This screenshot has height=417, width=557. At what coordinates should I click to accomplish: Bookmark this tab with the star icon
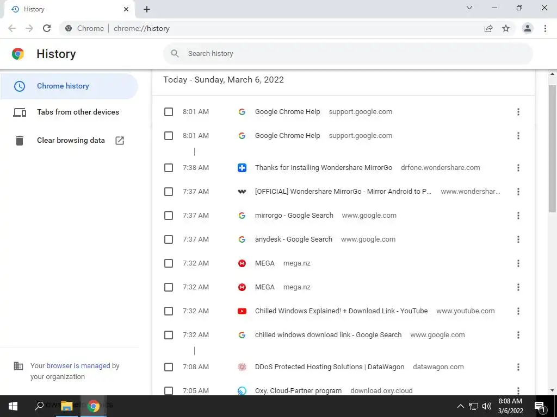coord(506,28)
